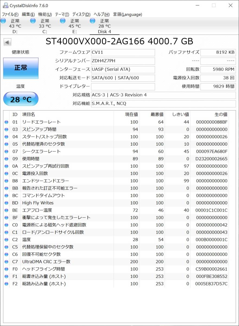Click the 28 °C temperature button
This screenshot has width=239, height=326.
pos(21,99)
